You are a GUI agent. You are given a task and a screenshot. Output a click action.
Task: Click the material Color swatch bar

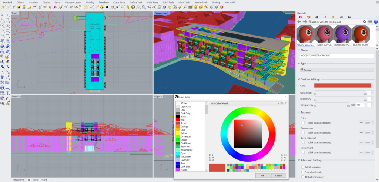(342, 85)
